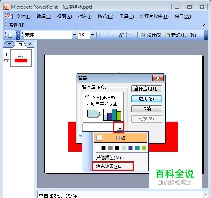Switch to the Slides tab icon
Screen dimensions: 211x198
20,44
